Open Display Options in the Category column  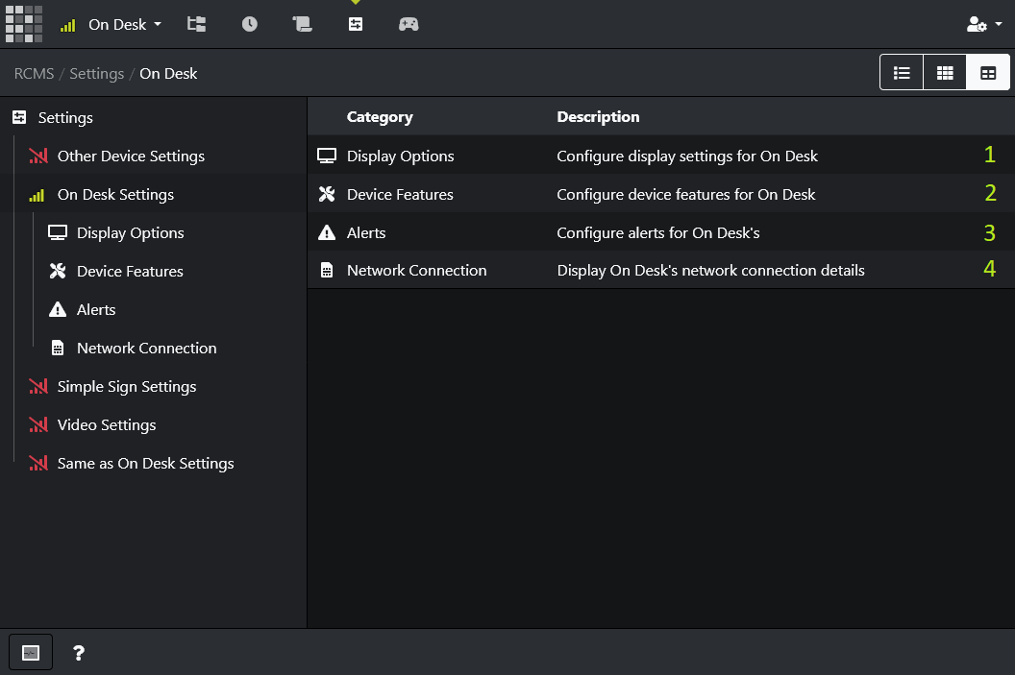pyautogui.click(x=400, y=156)
